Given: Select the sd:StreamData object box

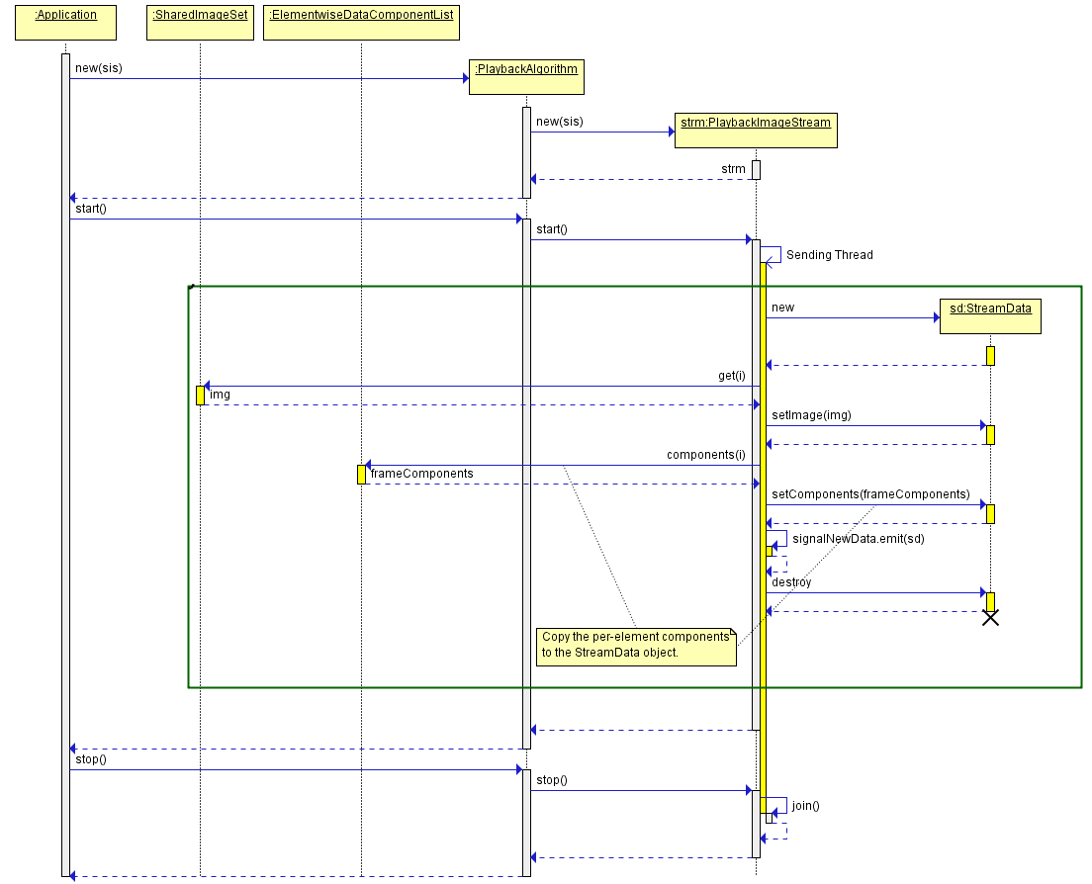Looking at the screenshot, I should [989, 315].
